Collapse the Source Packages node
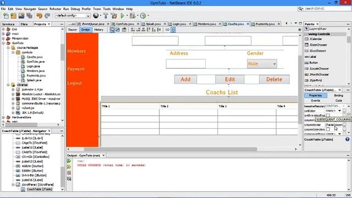 pyautogui.click(x=8, y=48)
